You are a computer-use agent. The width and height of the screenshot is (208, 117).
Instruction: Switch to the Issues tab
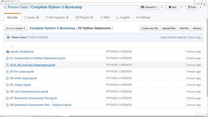tap(31, 17)
